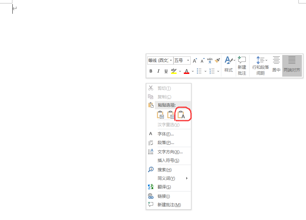
Task: Activate the Format Painter brush
Action: click(x=217, y=60)
